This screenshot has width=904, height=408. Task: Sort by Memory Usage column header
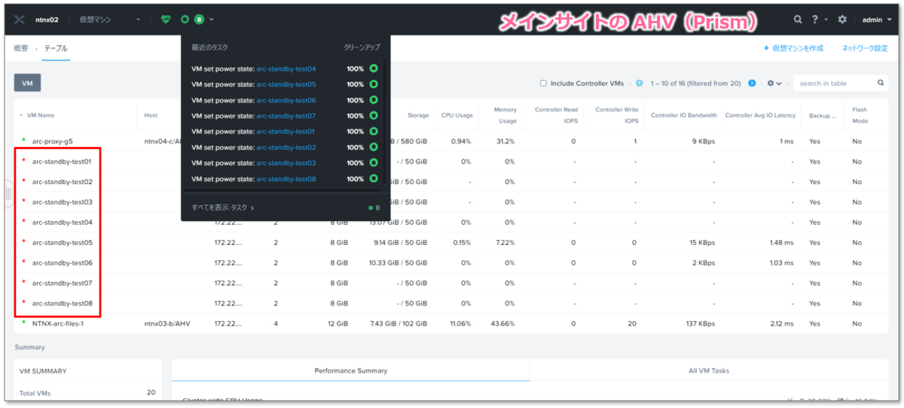click(x=505, y=115)
